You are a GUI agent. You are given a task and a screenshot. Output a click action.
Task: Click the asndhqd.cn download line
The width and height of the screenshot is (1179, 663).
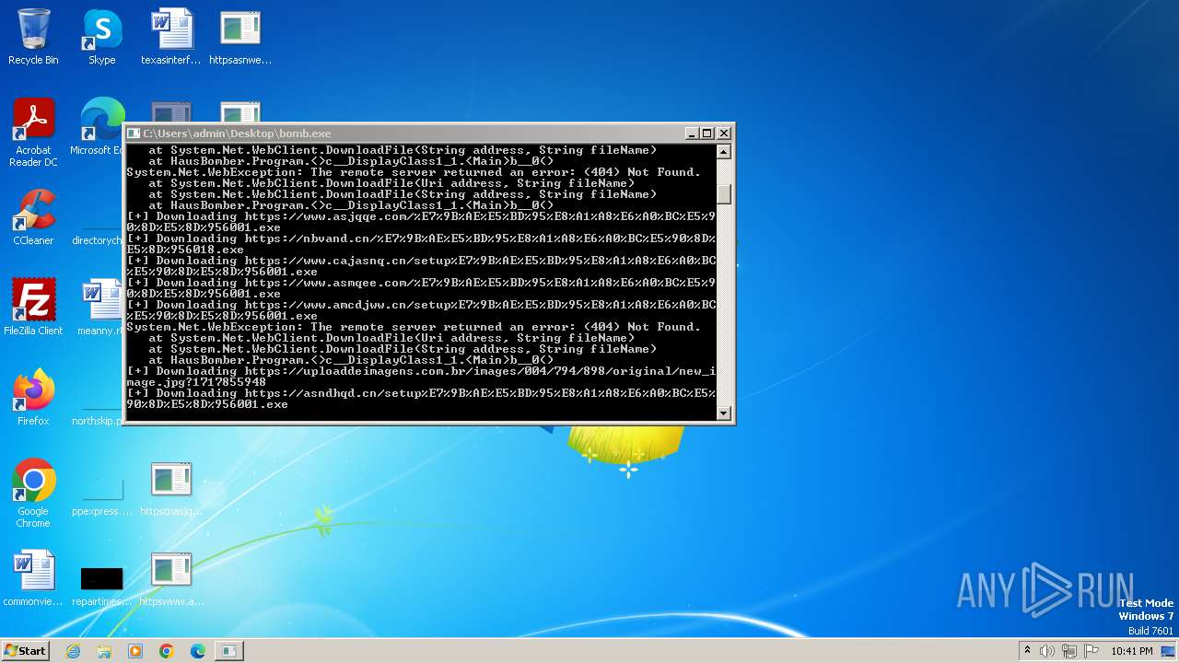421,399
